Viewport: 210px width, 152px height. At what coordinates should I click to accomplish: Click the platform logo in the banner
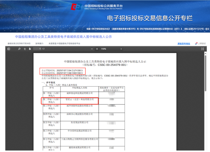[76, 7]
